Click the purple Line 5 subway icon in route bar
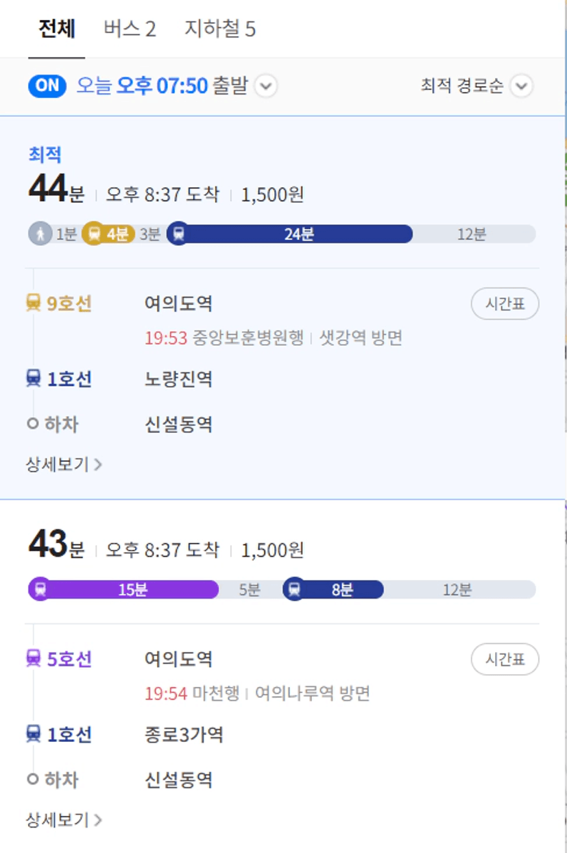Screen dimensions: 567x853 point(40,589)
